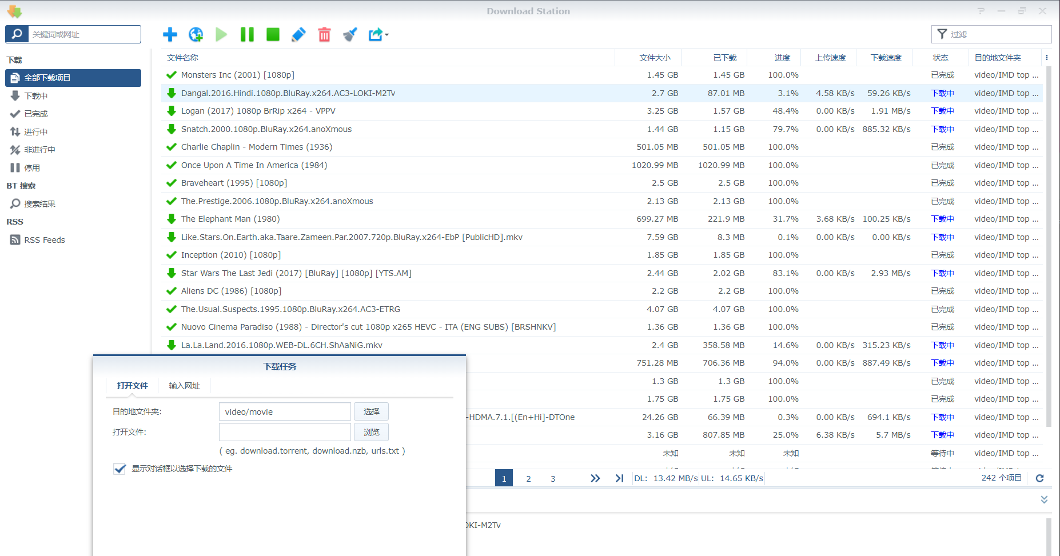The height and width of the screenshot is (556, 1060).
Task: Select Monsters Inc (2001) row
Action: (602, 75)
